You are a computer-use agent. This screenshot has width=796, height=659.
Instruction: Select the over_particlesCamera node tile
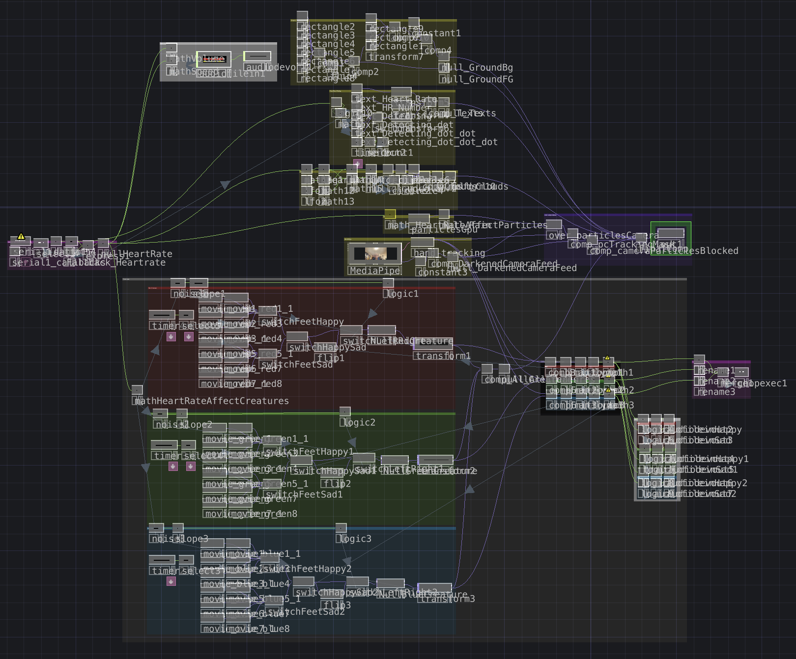point(554,224)
